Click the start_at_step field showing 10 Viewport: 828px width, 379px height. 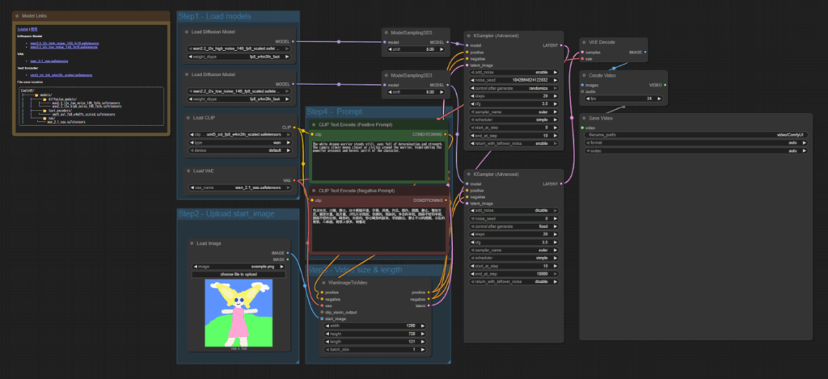(513, 266)
